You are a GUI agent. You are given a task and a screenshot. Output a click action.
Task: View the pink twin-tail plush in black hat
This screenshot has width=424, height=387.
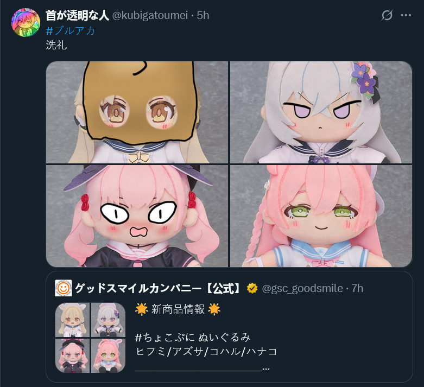coord(137,216)
